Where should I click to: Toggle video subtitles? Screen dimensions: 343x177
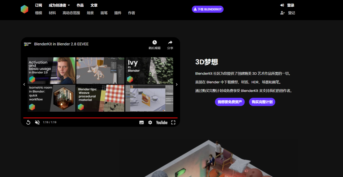(x=142, y=122)
